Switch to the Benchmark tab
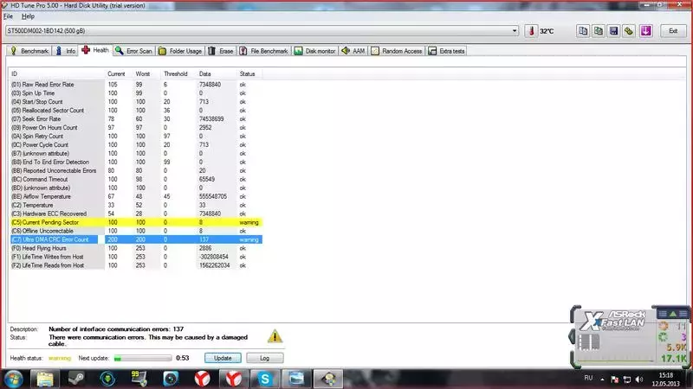The width and height of the screenshot is (693, 389). 29,51
